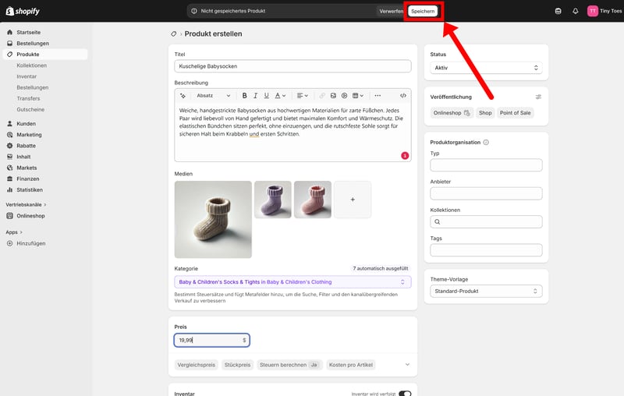
Task: Click the Speichern button
Action: click(x=422, y=11)
